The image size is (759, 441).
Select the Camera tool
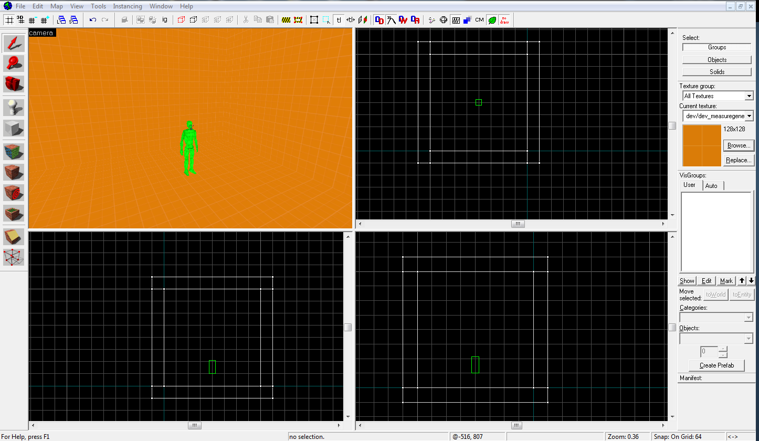click(x=14, y=83)
